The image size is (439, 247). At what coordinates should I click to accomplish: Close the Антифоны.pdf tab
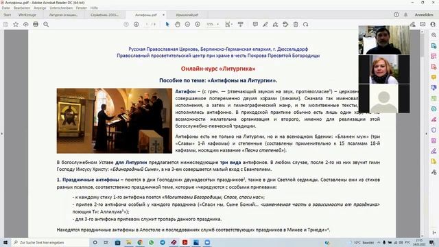(163, 14)
